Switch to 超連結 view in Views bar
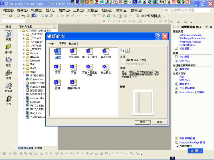The width and height of the screenshot is (214, 160). click(8, 86)
